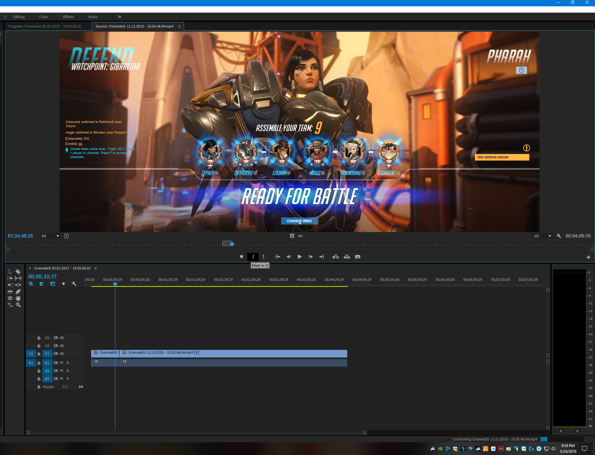This screenshot has width=595, height=455.
Task: Click the Export Frame camera icon
Action: point(358,257)
